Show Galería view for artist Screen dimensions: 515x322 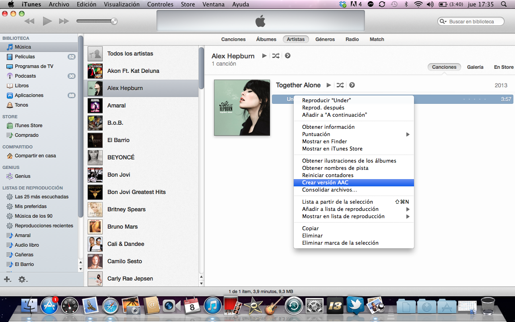point(475,67)
